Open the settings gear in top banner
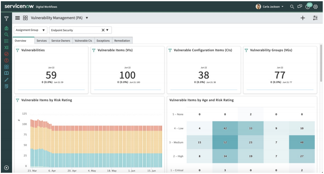324x174 pixels. (315, 7)
